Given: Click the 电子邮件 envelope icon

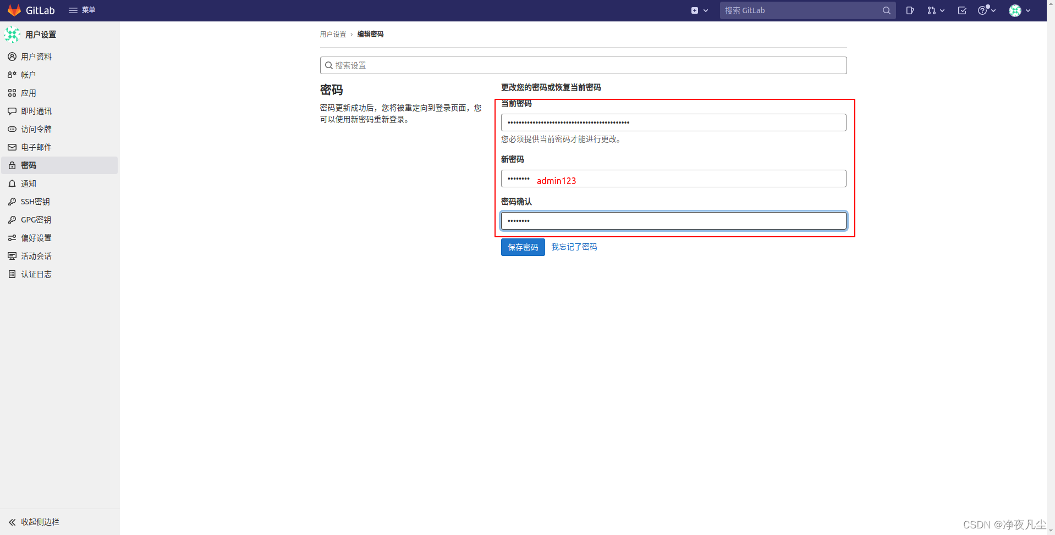Looking at the screenshot, I should (x=12, y=147).
